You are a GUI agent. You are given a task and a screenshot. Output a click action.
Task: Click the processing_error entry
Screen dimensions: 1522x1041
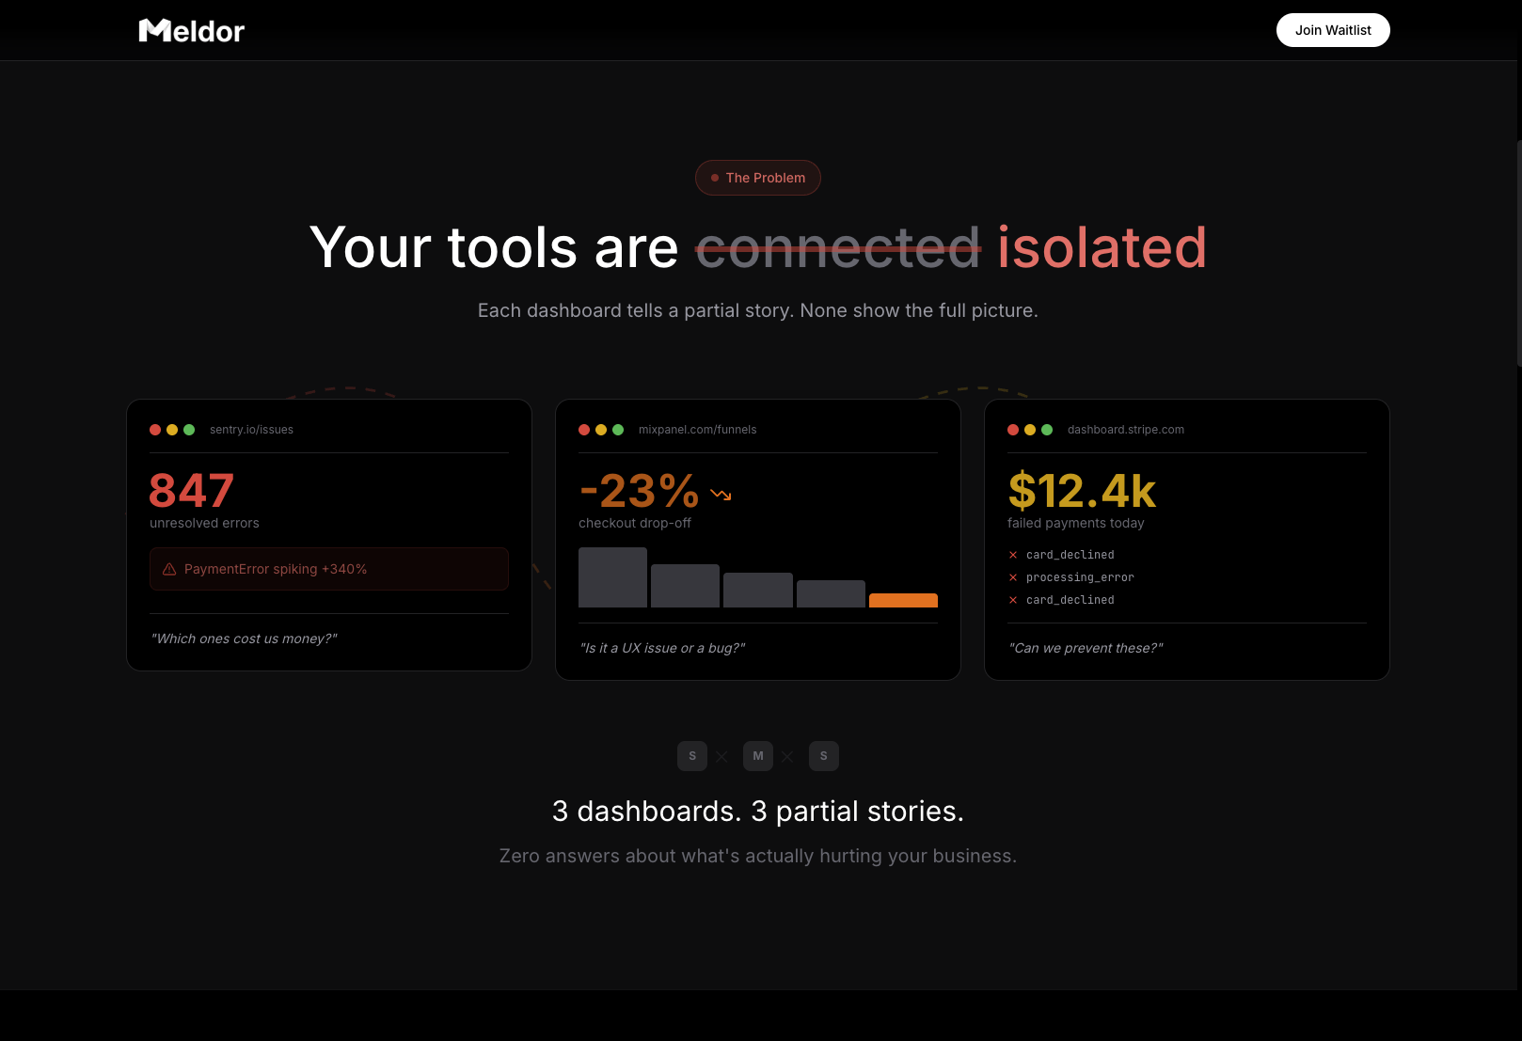[x=1080, y=577]
